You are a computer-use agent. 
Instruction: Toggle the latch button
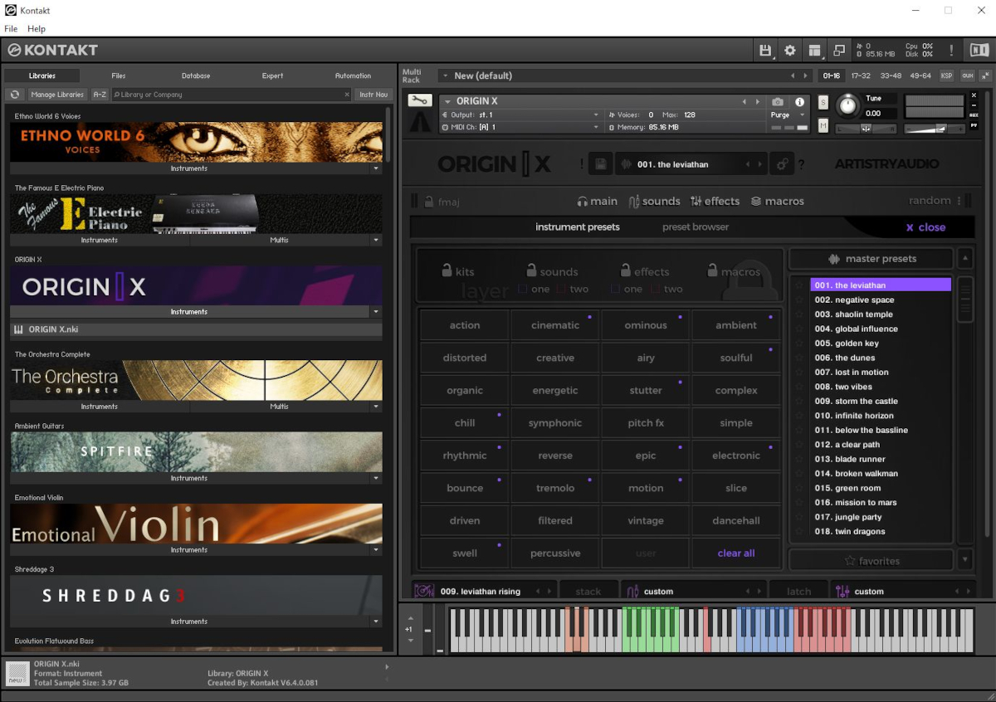798,591
